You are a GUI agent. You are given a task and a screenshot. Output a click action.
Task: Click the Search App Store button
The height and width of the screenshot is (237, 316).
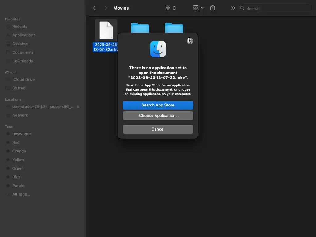pos(158,105)
